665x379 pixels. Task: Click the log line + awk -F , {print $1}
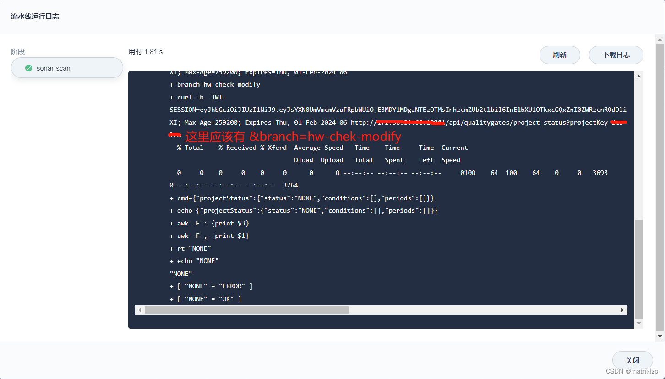[209, 236]
